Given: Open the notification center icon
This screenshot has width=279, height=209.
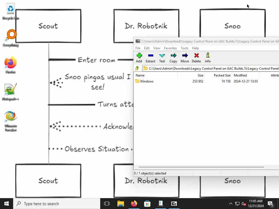Looking at the screenshot, I should 271,204.
